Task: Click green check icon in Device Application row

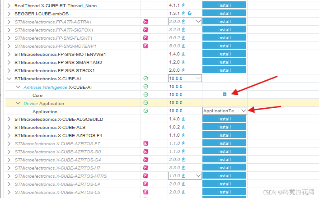Action: click(145, 102)
